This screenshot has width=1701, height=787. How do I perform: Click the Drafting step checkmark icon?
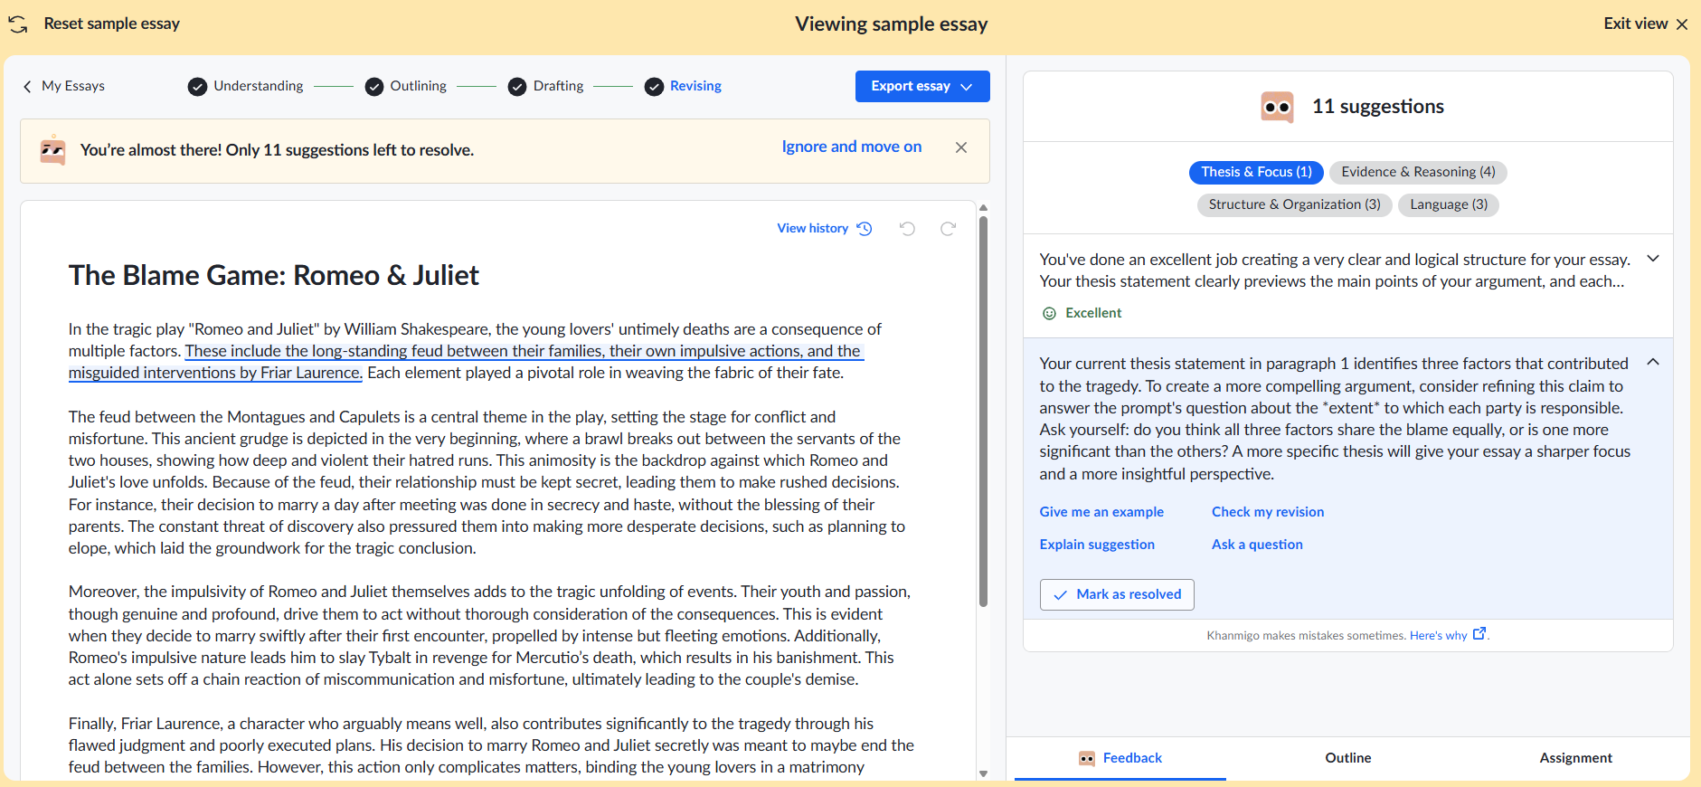517,87
